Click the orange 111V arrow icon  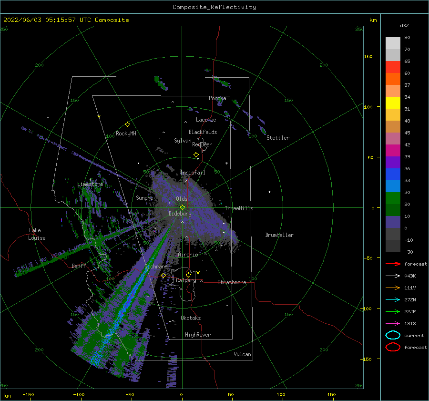(x=393, y=288)
